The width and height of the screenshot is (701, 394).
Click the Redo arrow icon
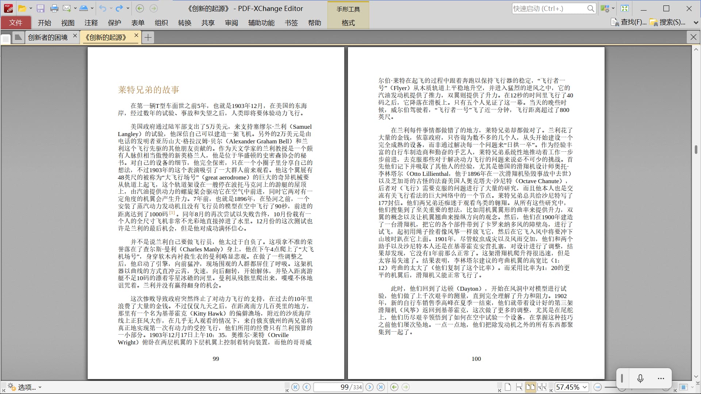pos(119,8)
